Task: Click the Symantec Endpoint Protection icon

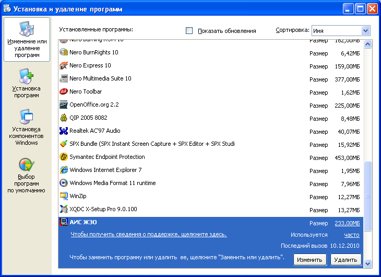Action: pyautogui.click(x=64, y=157)
